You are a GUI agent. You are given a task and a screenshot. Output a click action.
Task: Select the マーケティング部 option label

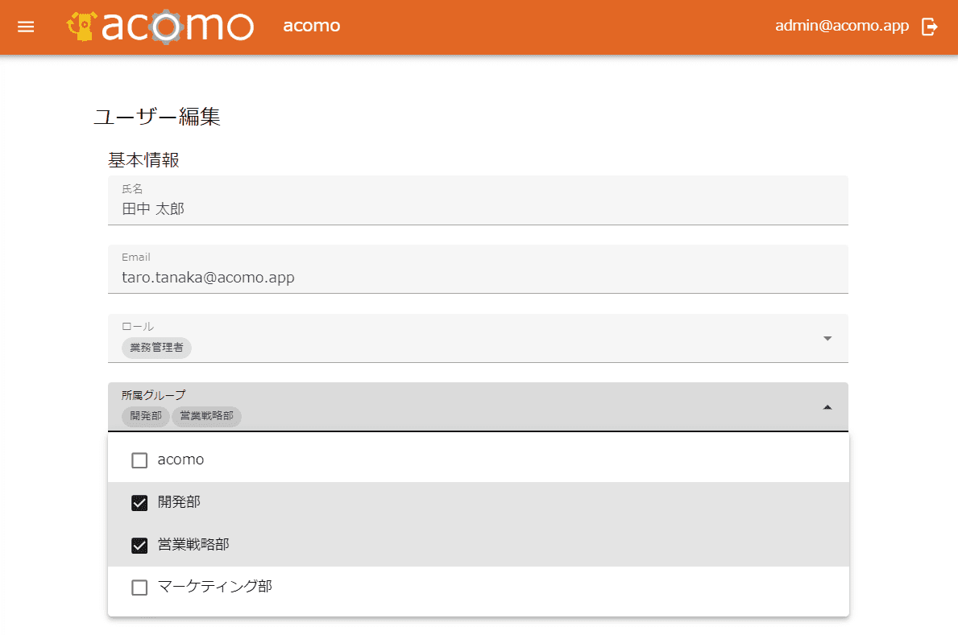tap(215, 587)
